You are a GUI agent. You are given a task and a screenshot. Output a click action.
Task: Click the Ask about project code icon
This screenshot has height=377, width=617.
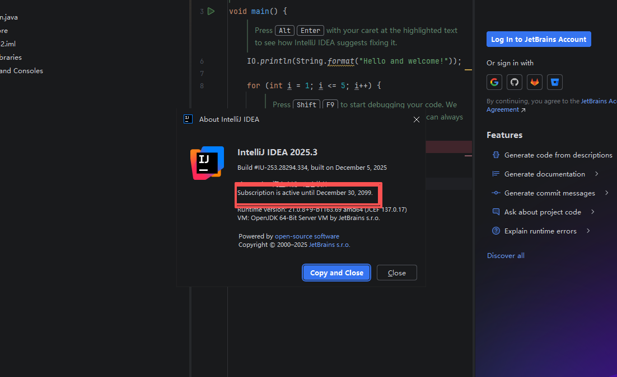tap(496, 212)
